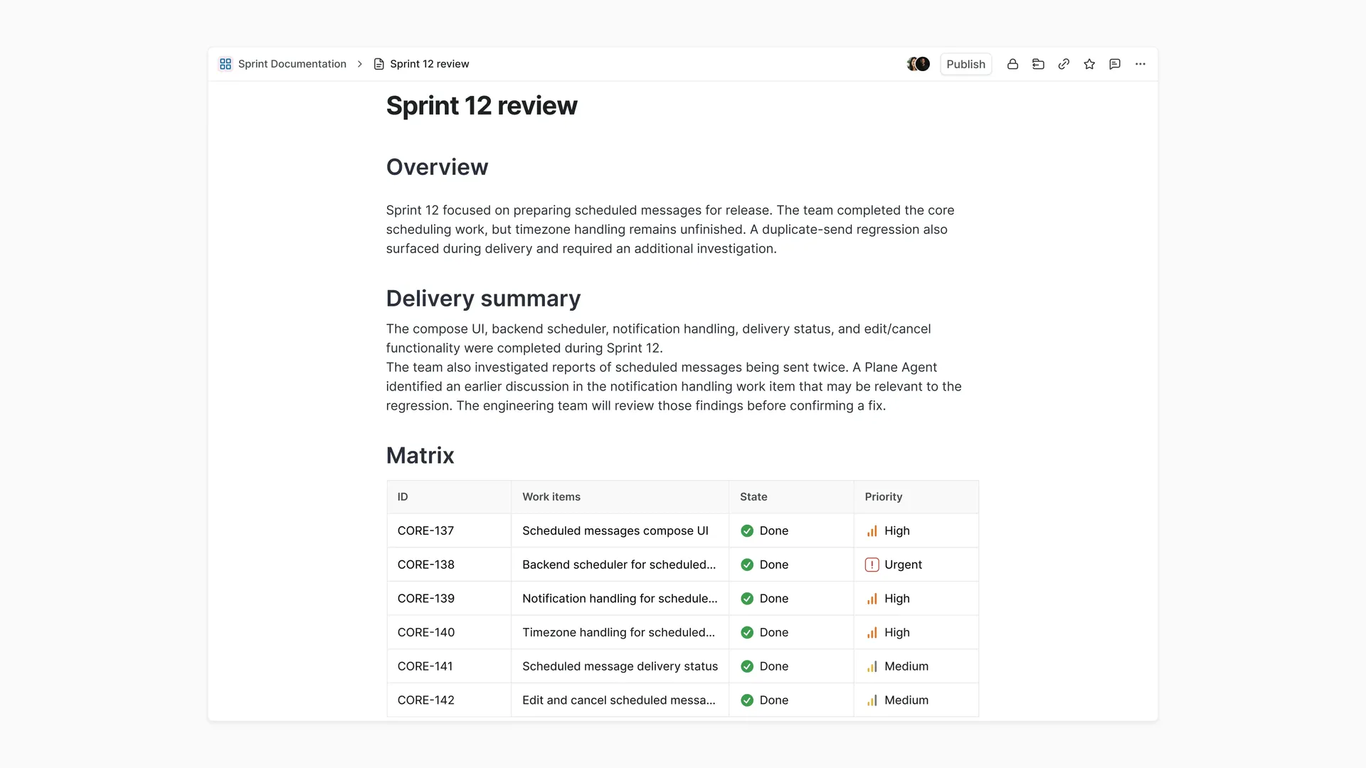This screenshot has height=768, width=1366.
Task: Click the Medium priority icon for CORE-142
Action: tap(872, 700)
